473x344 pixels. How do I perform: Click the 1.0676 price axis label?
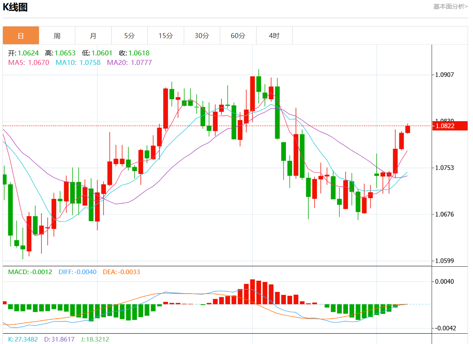(x=444, y=214)
